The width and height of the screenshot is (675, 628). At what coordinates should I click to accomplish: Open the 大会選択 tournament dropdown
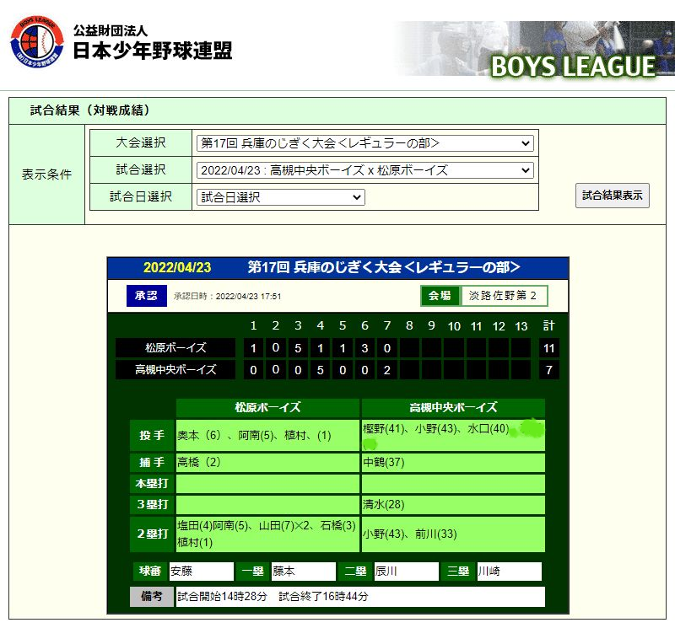[365, 143]
